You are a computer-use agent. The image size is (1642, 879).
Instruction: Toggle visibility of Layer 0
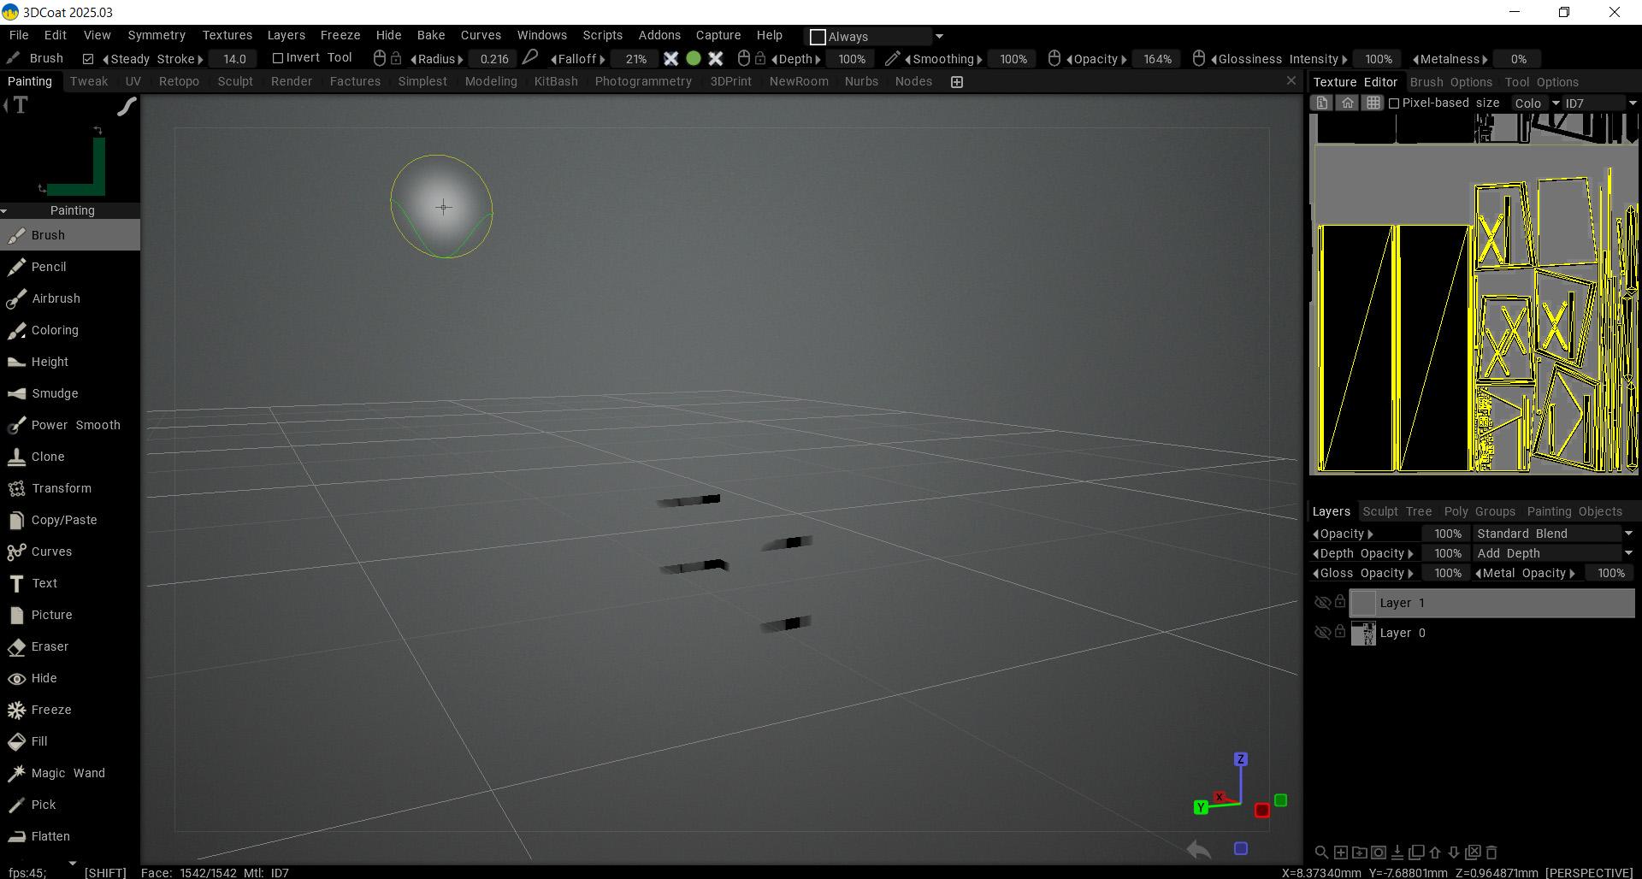(1321, 633)
